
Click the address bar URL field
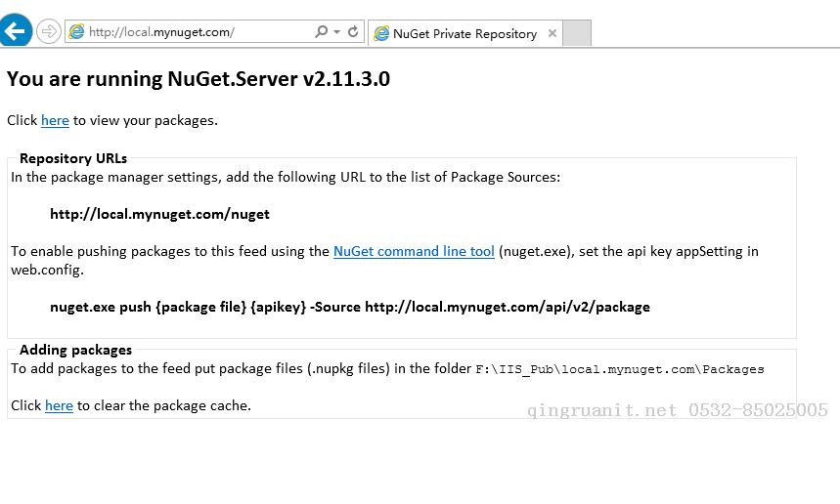tap(196, 32)
